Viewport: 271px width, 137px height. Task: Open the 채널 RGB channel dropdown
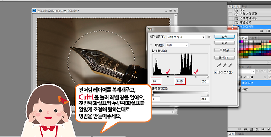tap(177, 45)
